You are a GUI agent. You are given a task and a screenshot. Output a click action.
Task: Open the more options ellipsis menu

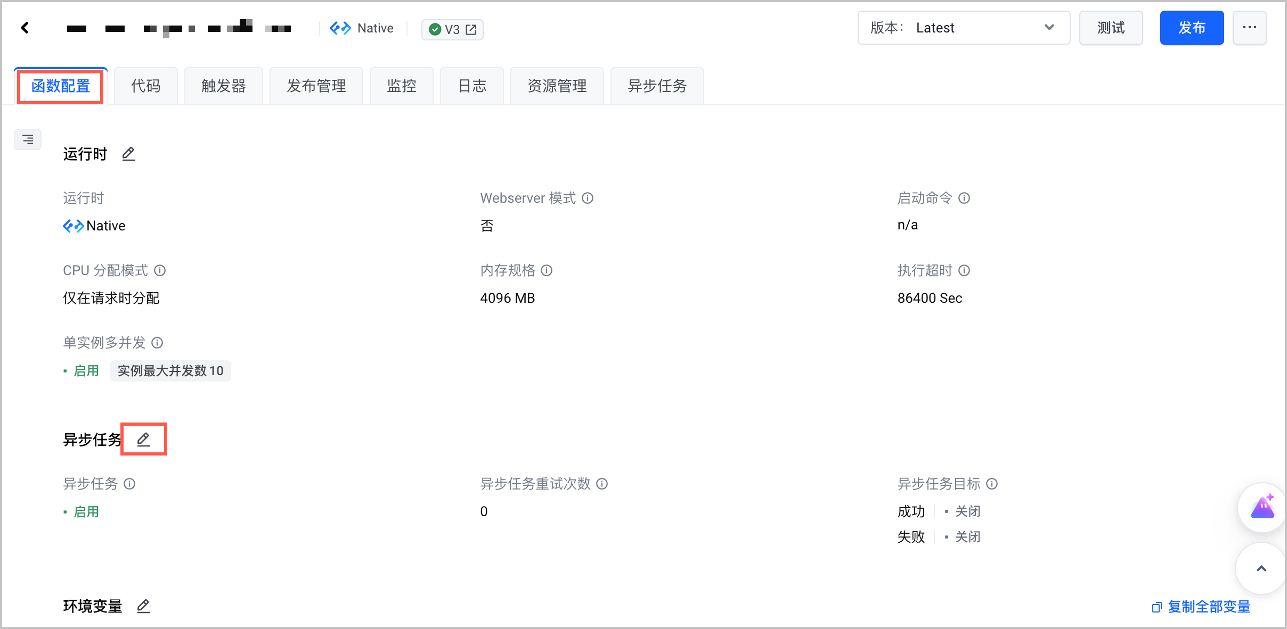coord(1249,28)
